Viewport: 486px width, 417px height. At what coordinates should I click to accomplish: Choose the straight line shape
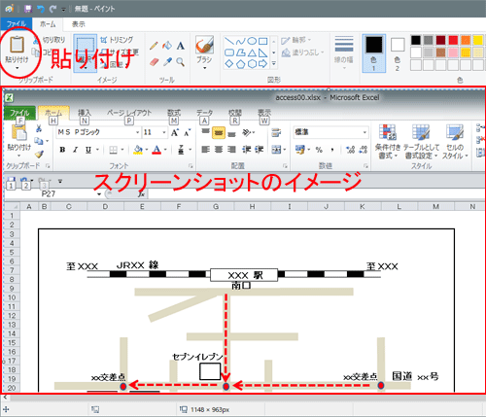[229, 41]
